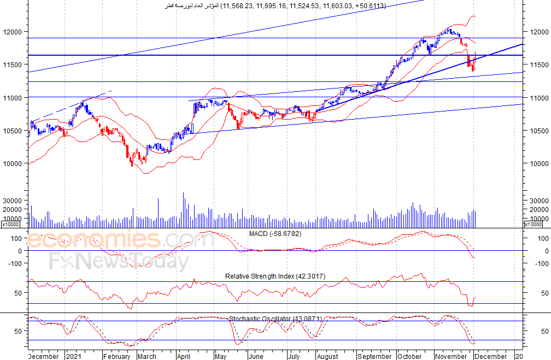Viewport: 551px width, 360px height.
Task: Click the November label on the time axis
Action: (x=451, y=356)
